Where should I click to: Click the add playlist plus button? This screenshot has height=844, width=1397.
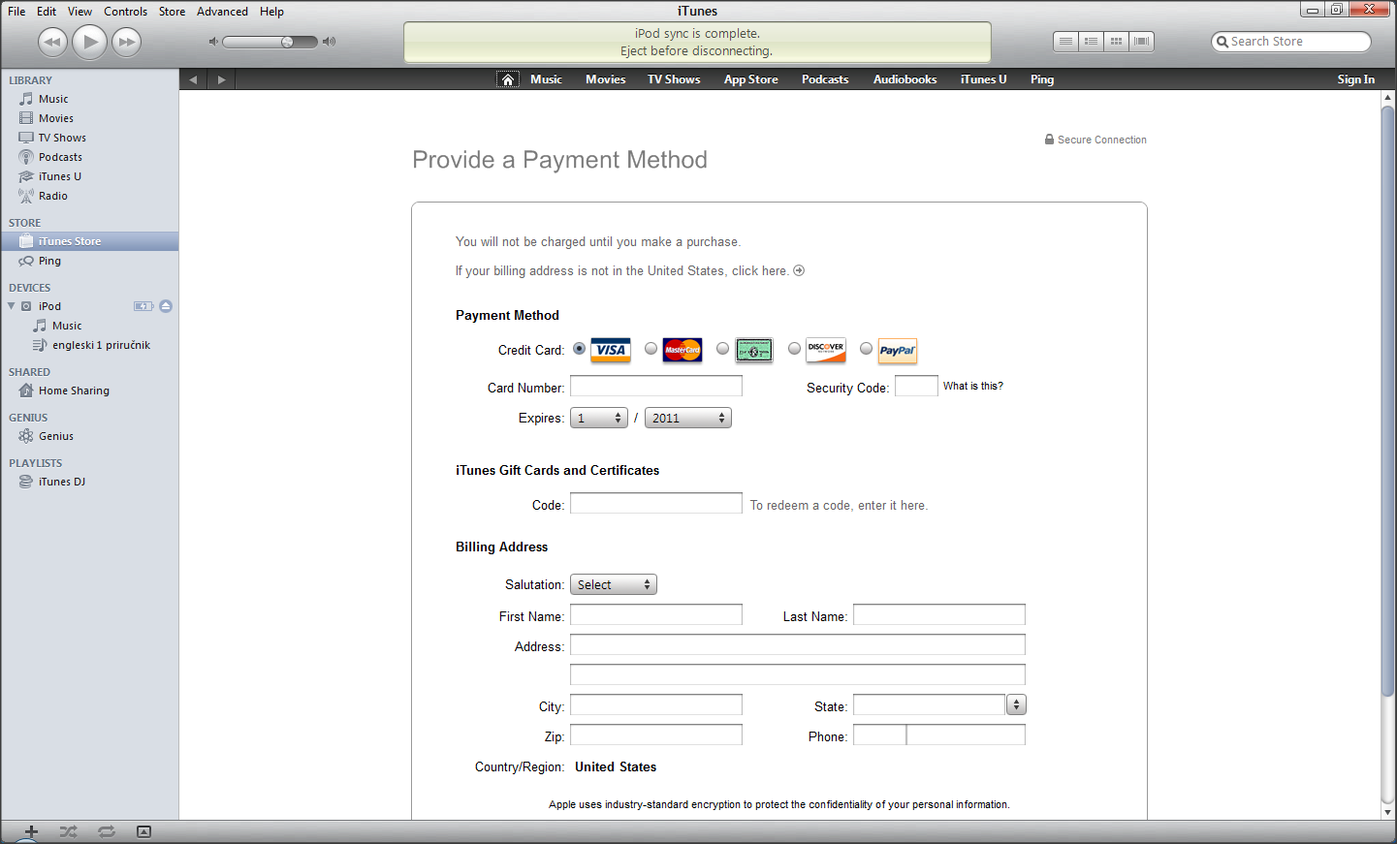click(31, 831)
